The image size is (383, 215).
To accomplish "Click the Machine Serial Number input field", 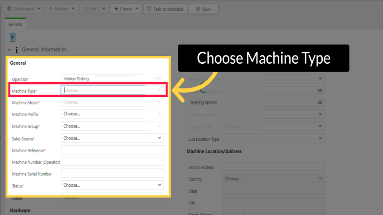I will [x=112, y=173].
